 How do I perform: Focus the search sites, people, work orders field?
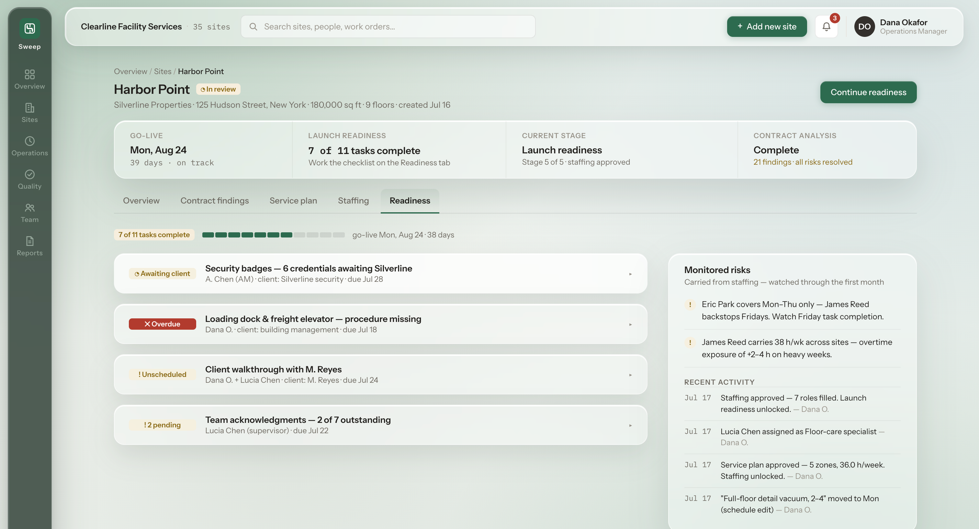388,27
